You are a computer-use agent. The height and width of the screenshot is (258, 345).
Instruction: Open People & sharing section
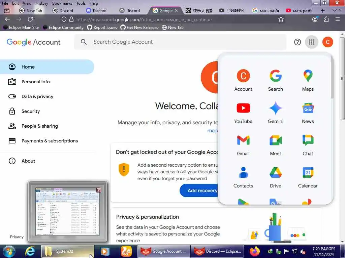[x=47, y=126]
